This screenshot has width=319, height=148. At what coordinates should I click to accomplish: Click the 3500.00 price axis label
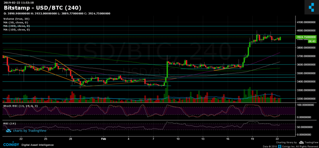[306, 73]
